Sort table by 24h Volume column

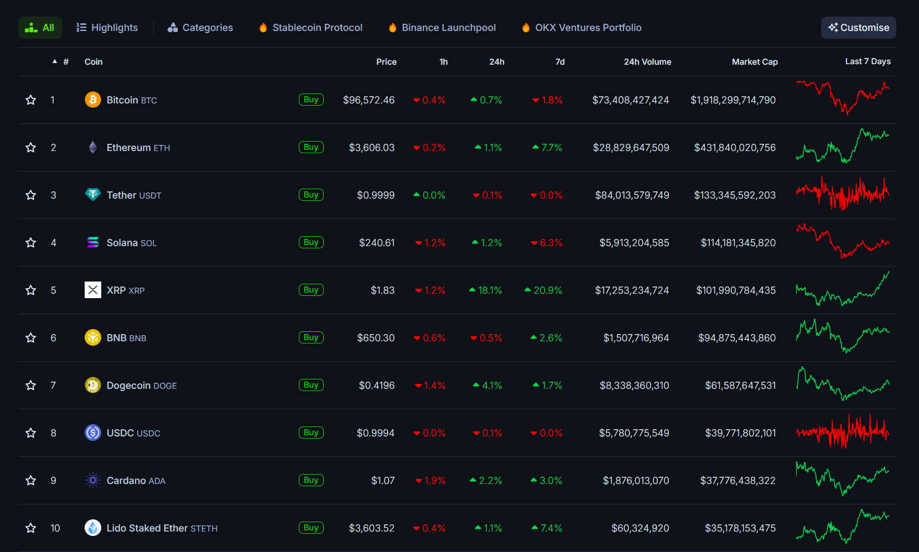click(x=647, y=62)
